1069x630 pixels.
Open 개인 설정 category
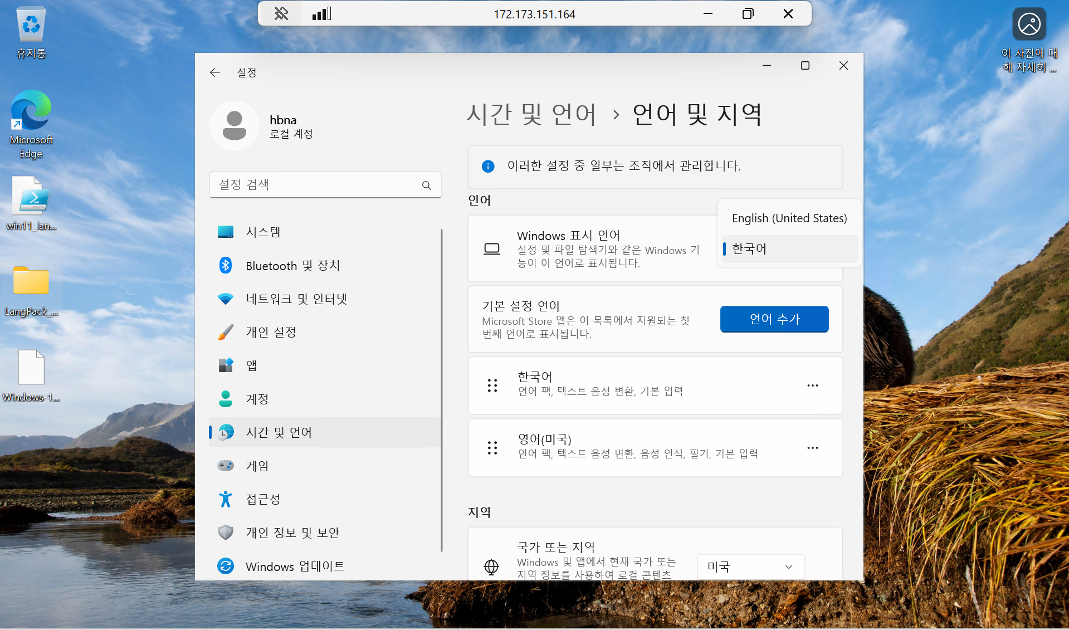(325, 332)
